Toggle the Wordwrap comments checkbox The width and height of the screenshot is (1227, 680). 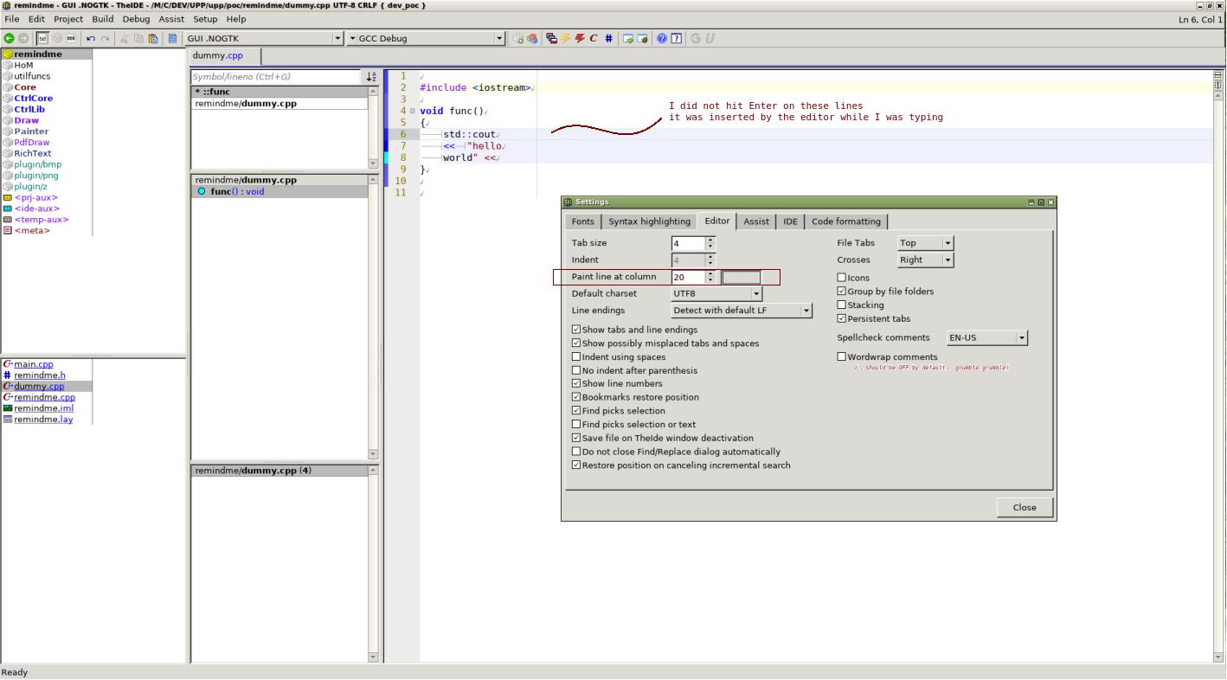pos(842,357)
